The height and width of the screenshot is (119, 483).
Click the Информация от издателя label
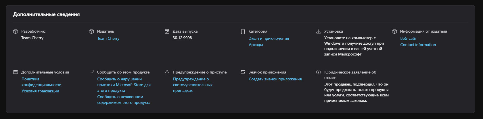[423, 31]
